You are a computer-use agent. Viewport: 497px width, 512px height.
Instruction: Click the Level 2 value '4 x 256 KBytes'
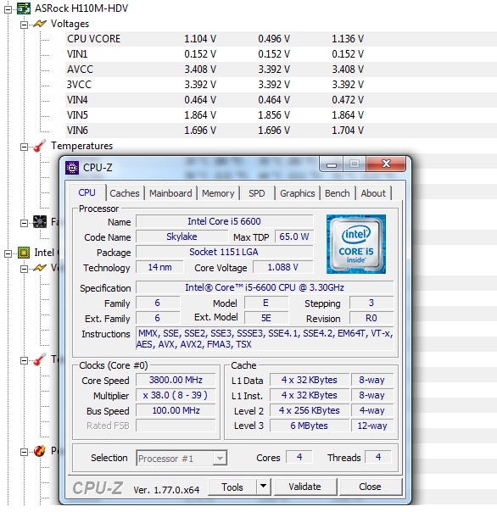[310, 410]
